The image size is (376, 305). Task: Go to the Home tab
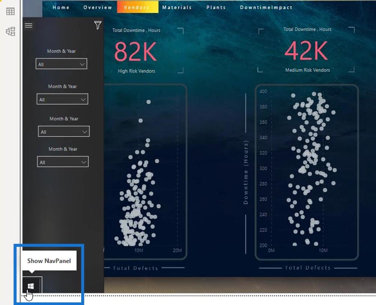tap(61, 7)
